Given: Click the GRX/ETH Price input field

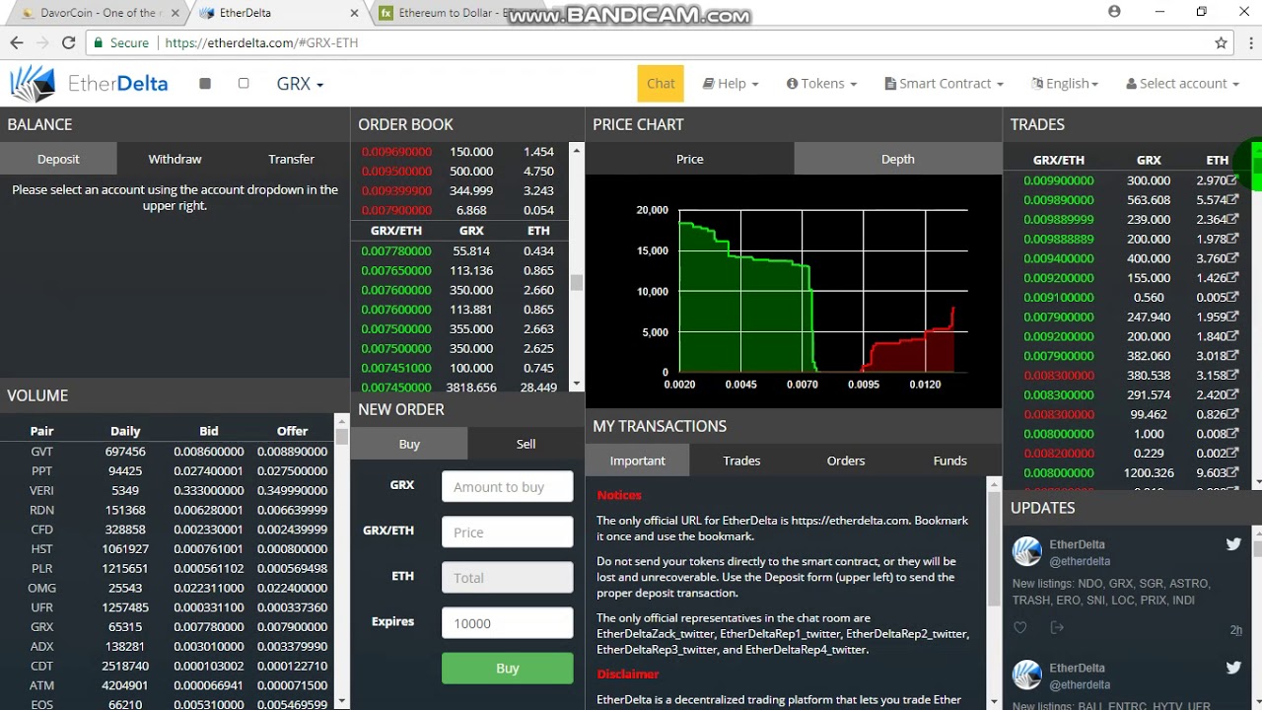Looking at the screenshot, I should (507, 532).
